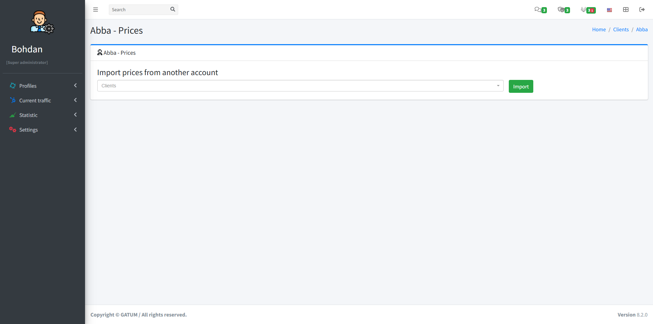Click the Abba breadcrumb link

point(641,30)
